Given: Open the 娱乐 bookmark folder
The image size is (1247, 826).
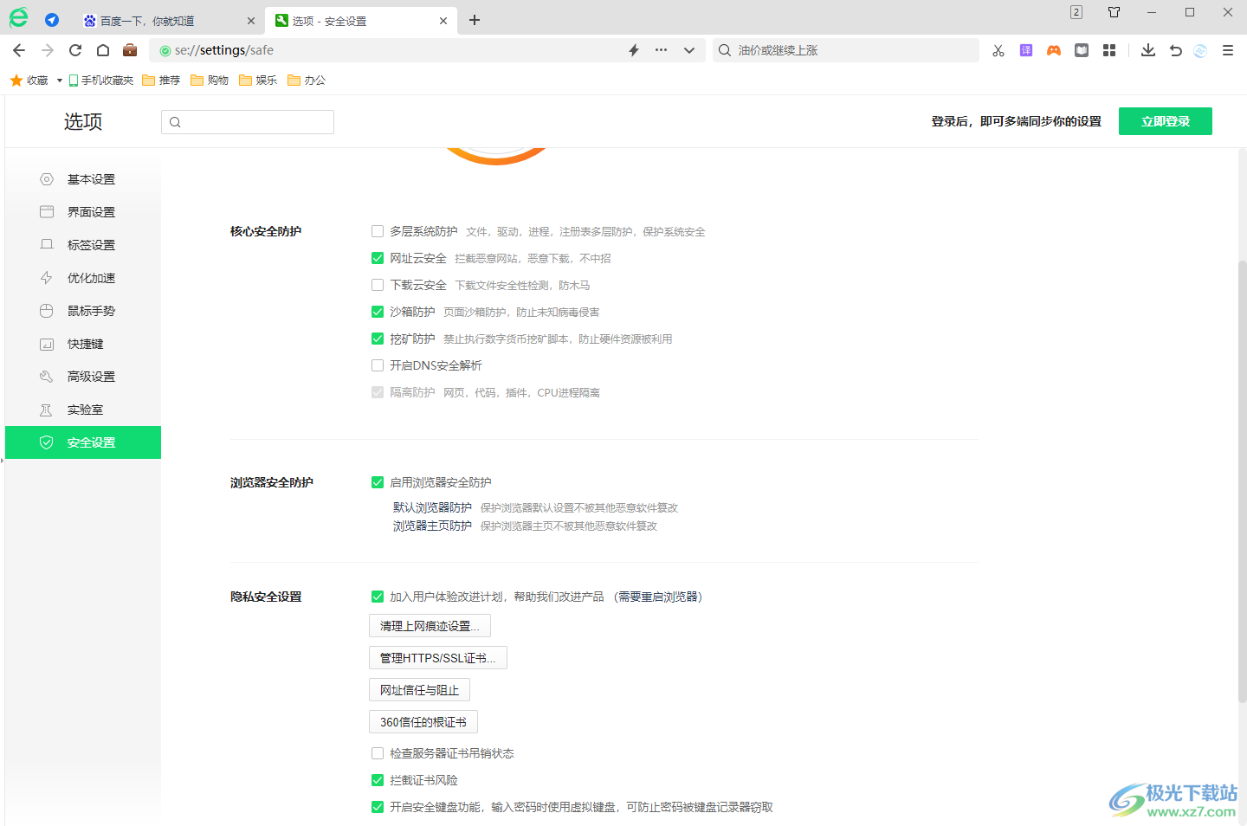Looking at the screenshot, I should pyautogui.click(x=258, y=81).
